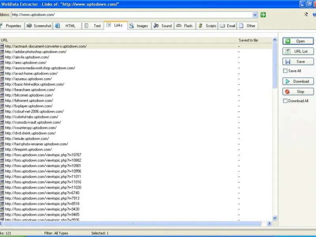
Task: Select the viewtopic.php?t=10882 link
Action: [x=43, y=160]
